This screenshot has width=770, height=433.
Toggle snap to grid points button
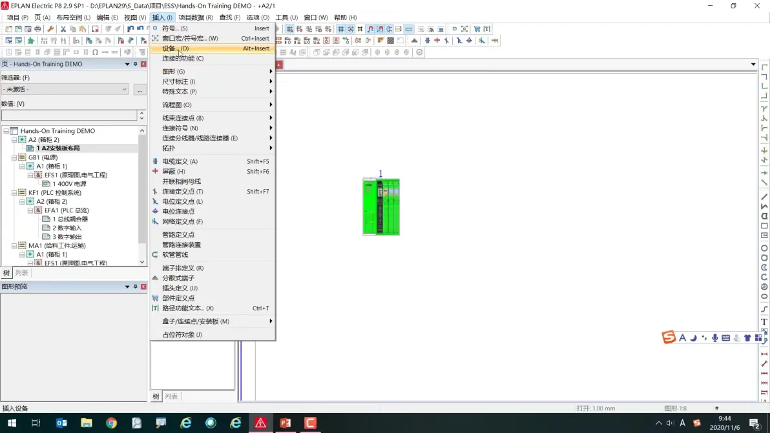(351, 29)
